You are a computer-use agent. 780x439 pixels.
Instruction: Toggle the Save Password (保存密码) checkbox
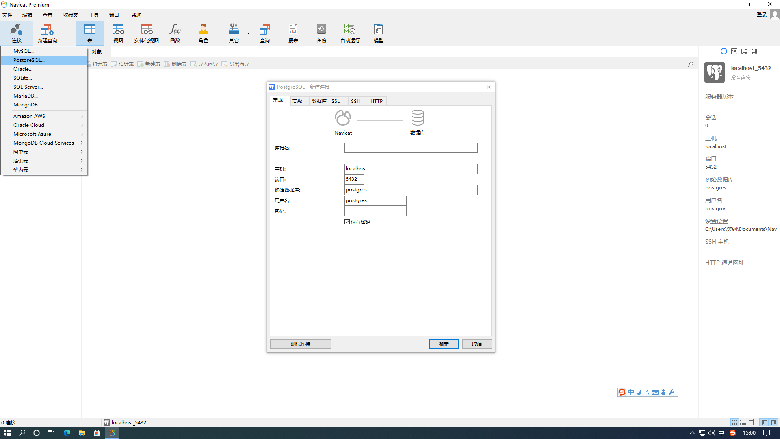347,222
